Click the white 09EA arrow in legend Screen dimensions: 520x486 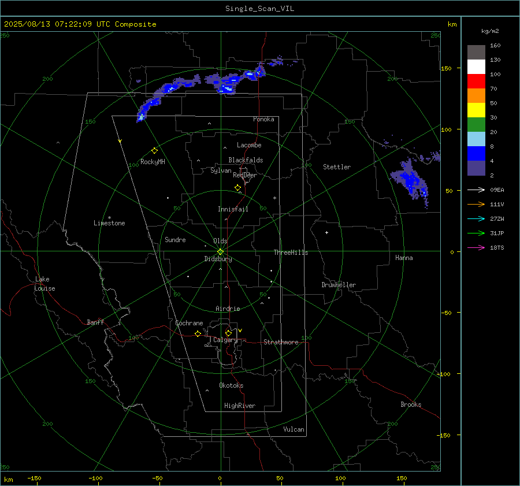point(476,190)
